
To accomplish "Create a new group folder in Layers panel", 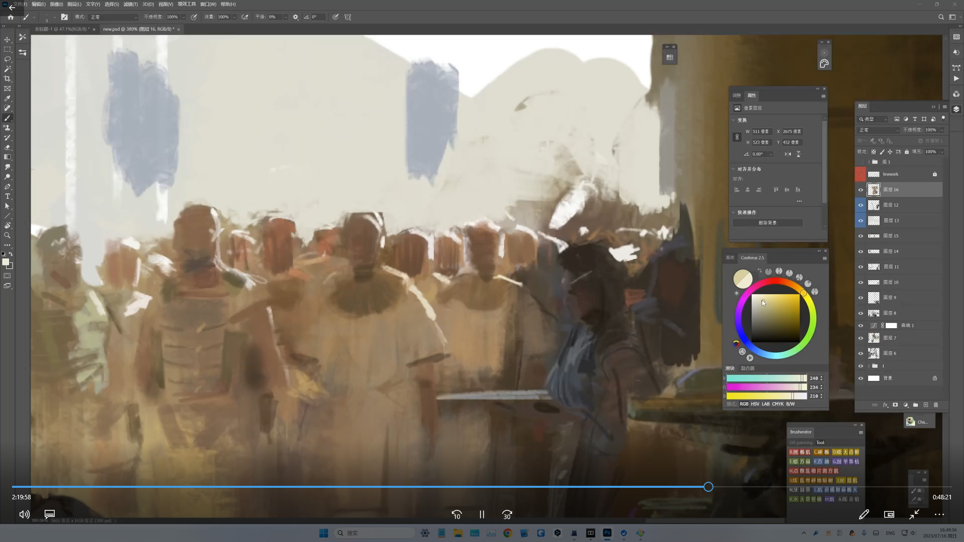I will point(915,405).
